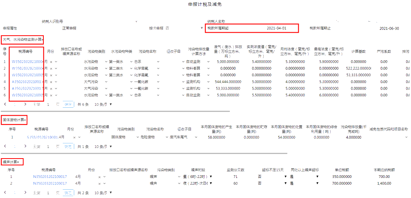Open 噪声时段 dropdown in noise row 1
Image resolution: width=411 pixels, height=198 pixels.
point(211,177)
